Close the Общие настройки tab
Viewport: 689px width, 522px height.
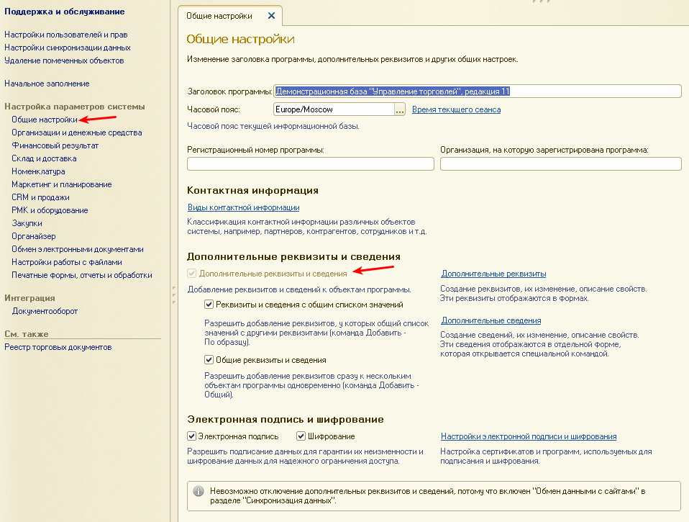pyautogui.click(x=270, y=16)
